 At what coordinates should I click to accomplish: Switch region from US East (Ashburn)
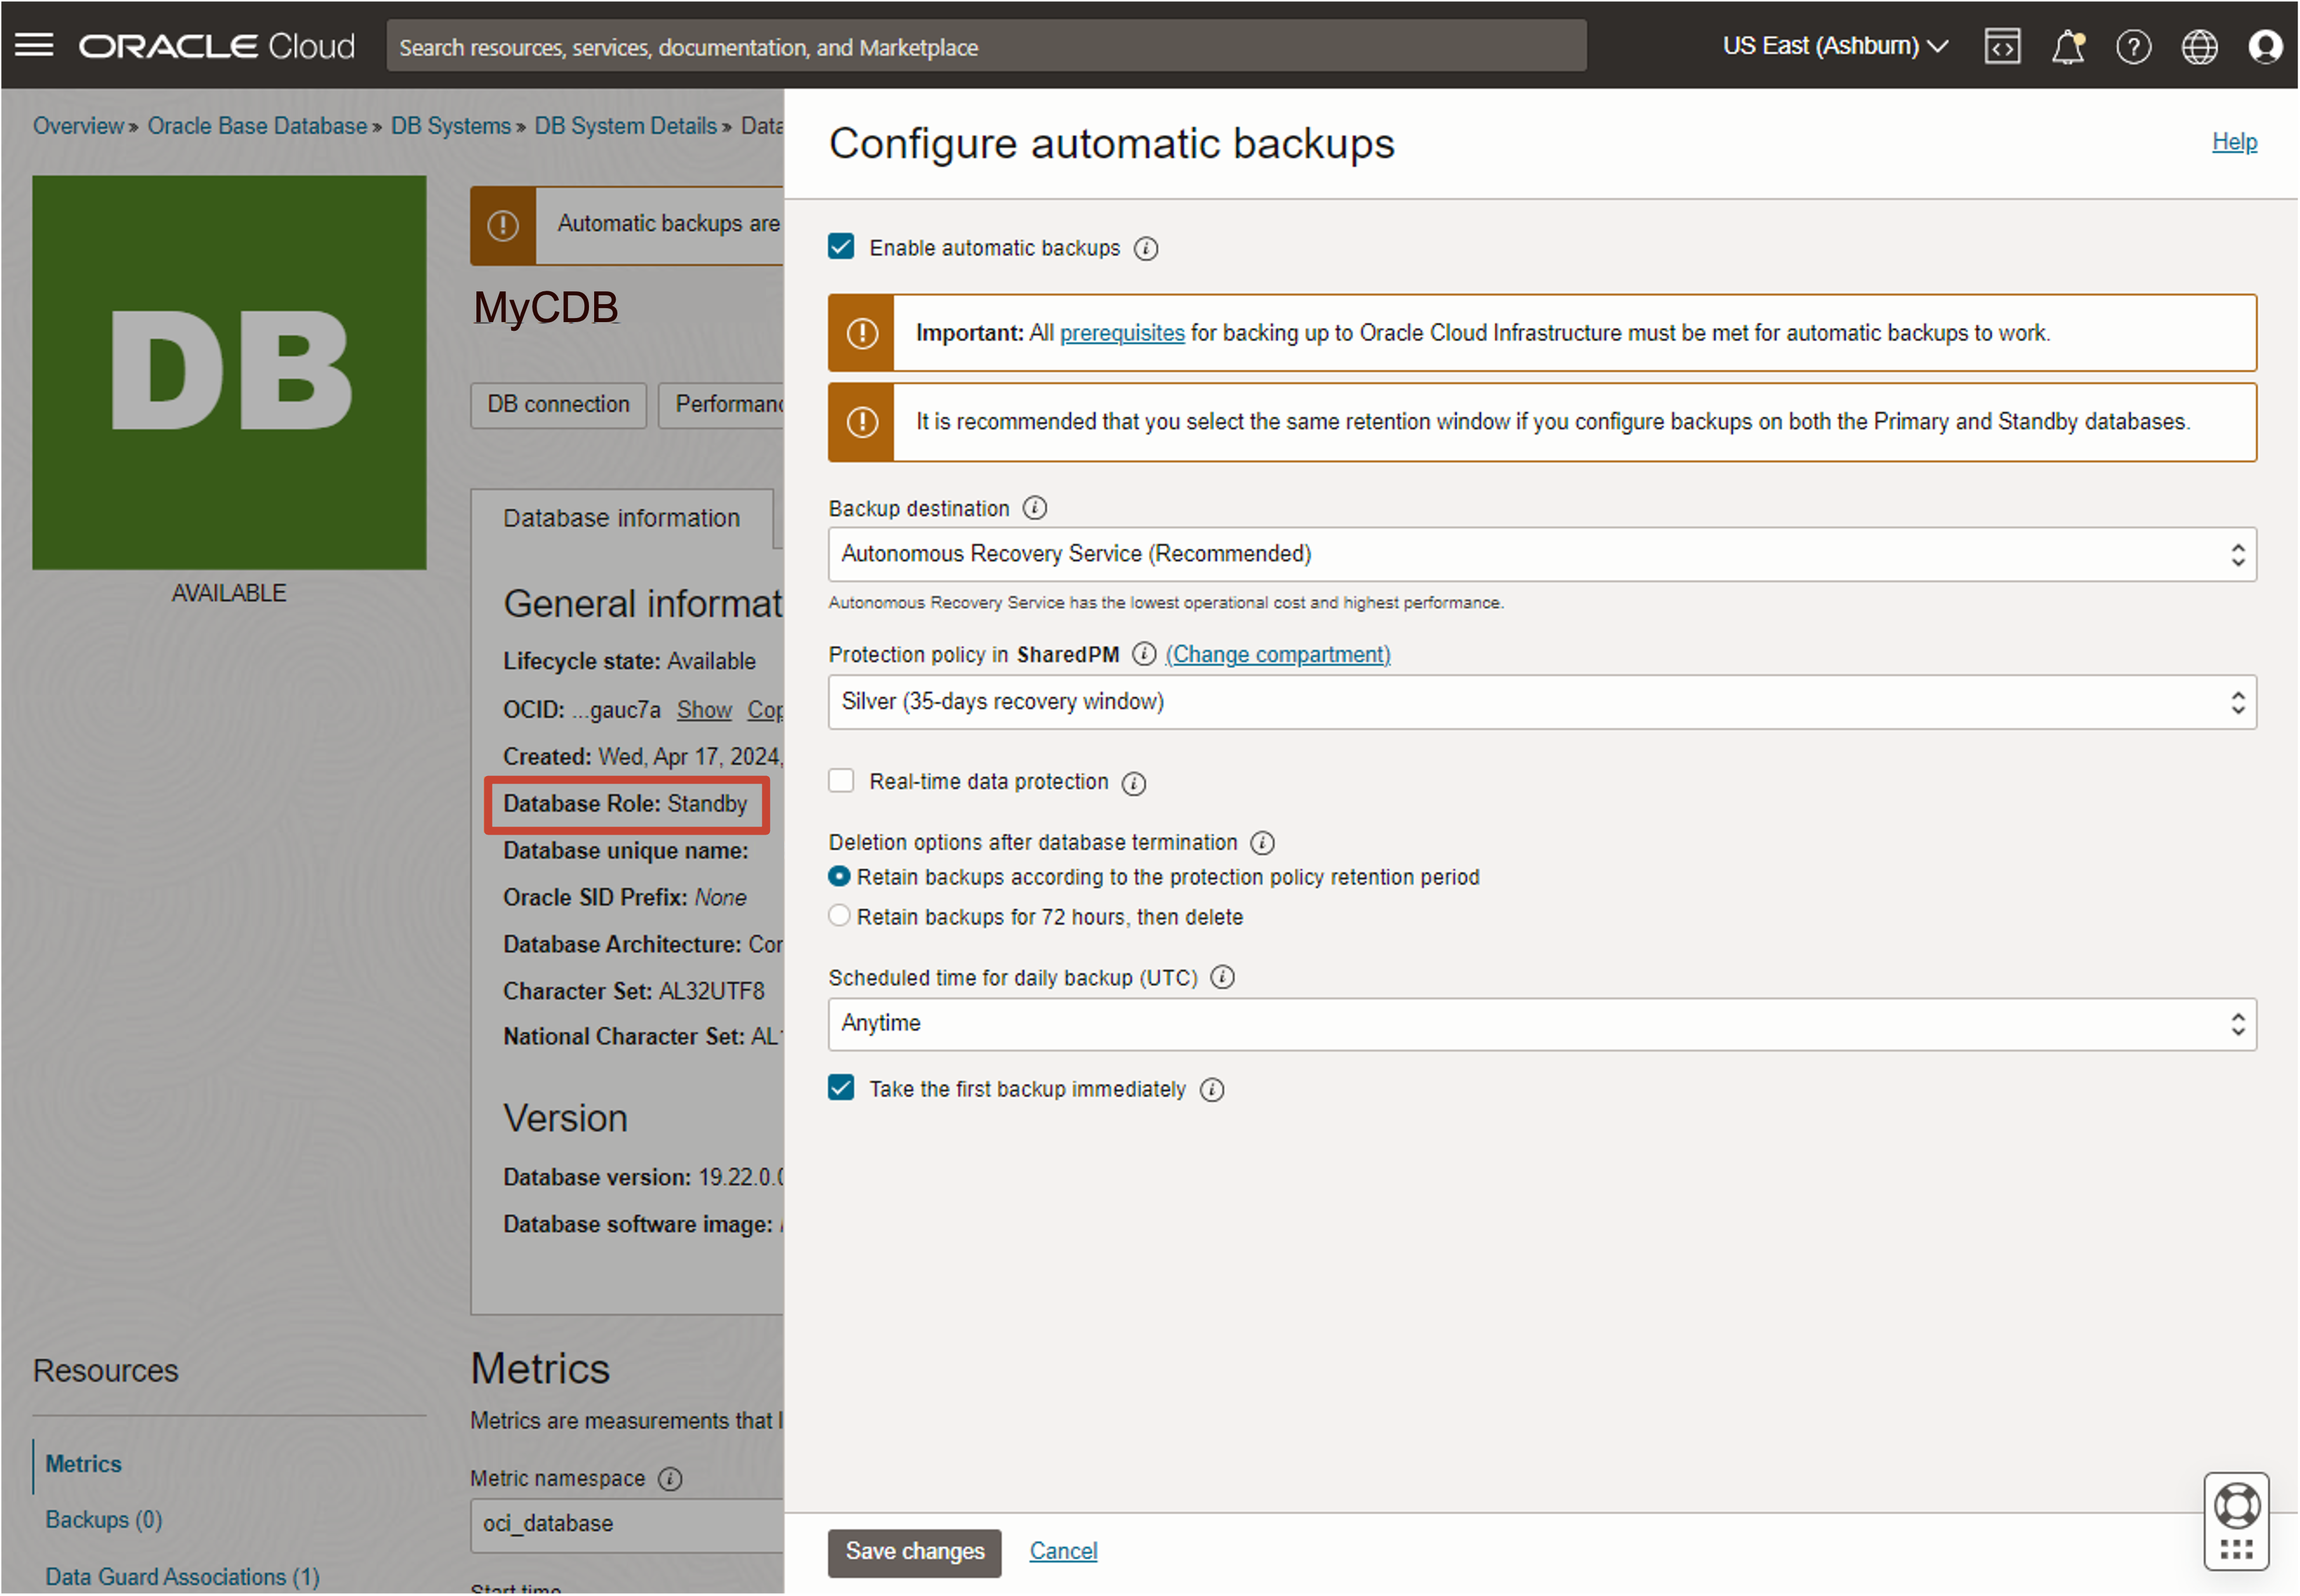coord(1834,46)
